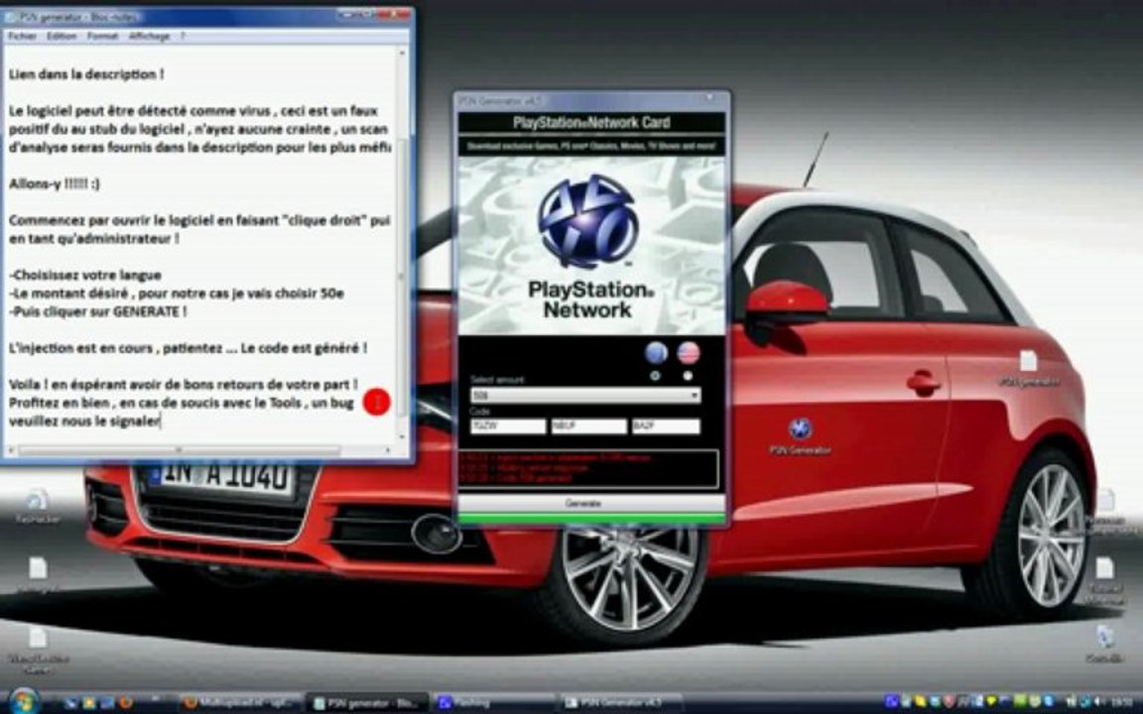Open the Edition menu in Notepad
Screen dimensions: 1143x714
pos(62,36)
